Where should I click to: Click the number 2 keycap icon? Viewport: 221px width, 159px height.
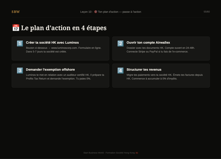pyautogui.click(x=121, y=43)
